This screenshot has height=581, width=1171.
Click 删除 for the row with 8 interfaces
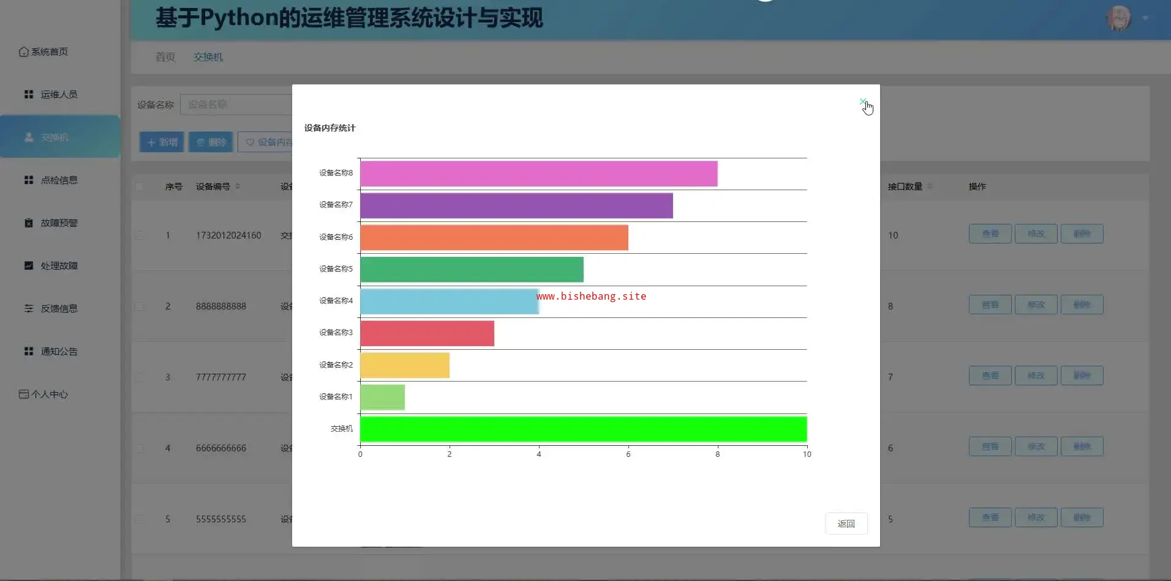pyautogui.click(x=1082, y=305)
